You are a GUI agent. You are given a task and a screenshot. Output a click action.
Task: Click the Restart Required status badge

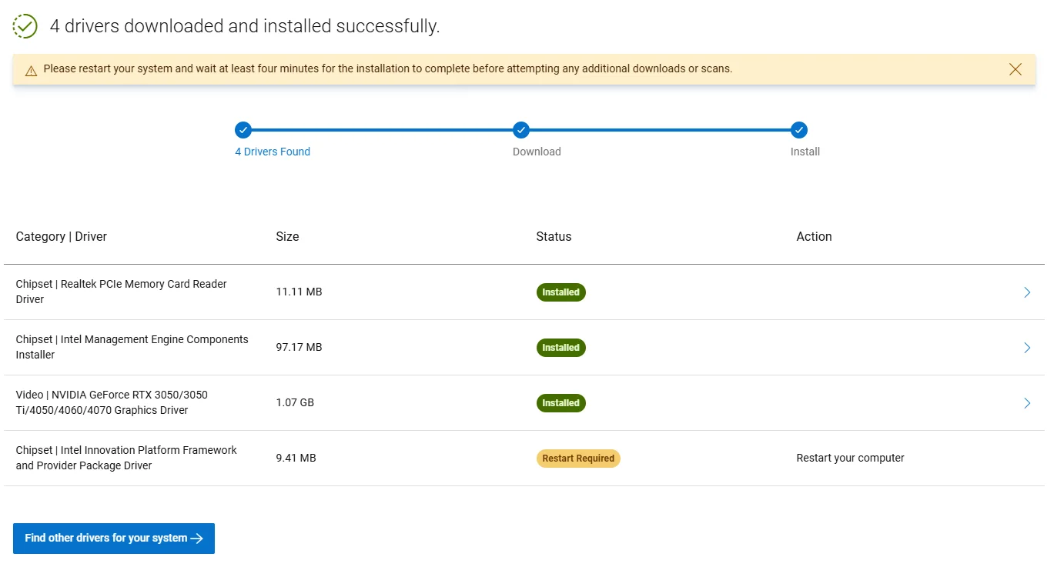578,459
